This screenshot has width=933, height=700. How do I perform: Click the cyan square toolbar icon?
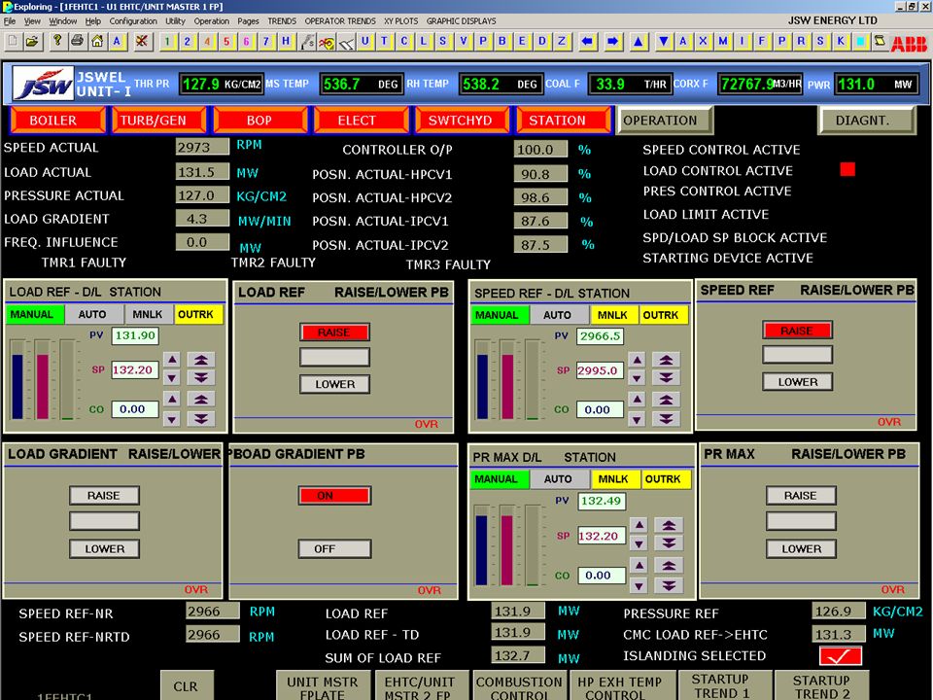pyautogui.click(x=860, y=42)
